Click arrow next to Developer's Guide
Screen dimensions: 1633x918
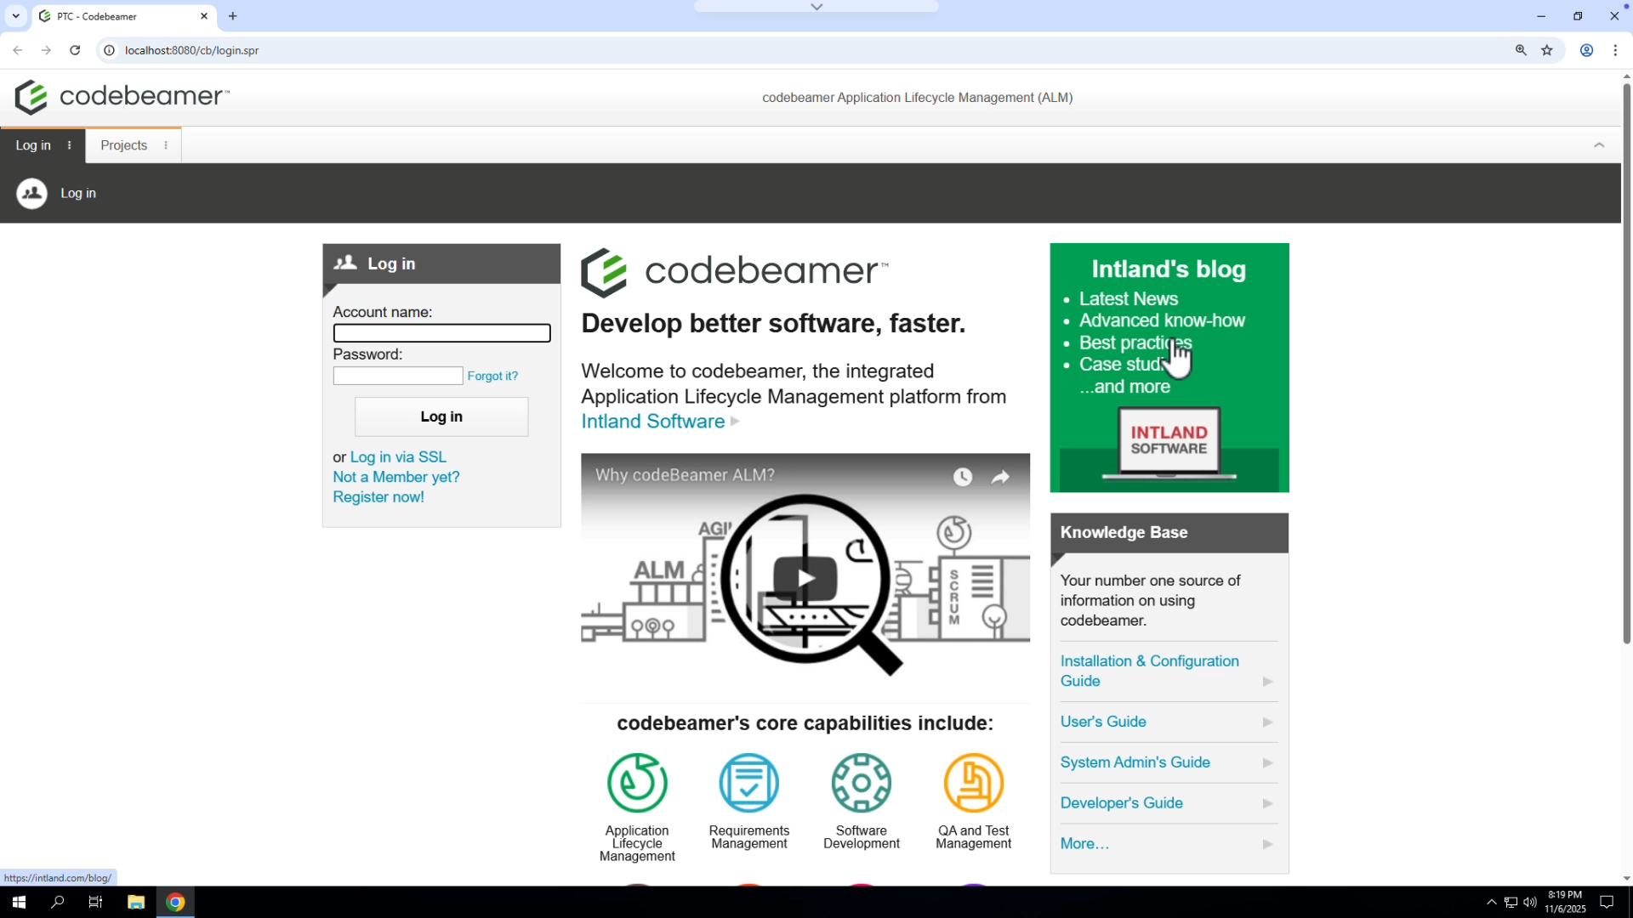[1267, 804]
